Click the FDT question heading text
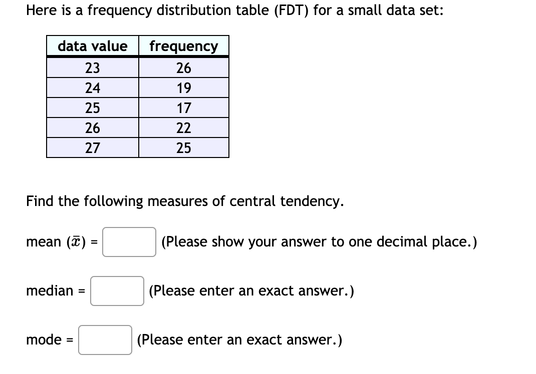 [215, 10]
